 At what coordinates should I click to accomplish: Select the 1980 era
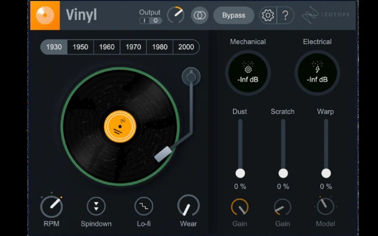coord(159,47)
